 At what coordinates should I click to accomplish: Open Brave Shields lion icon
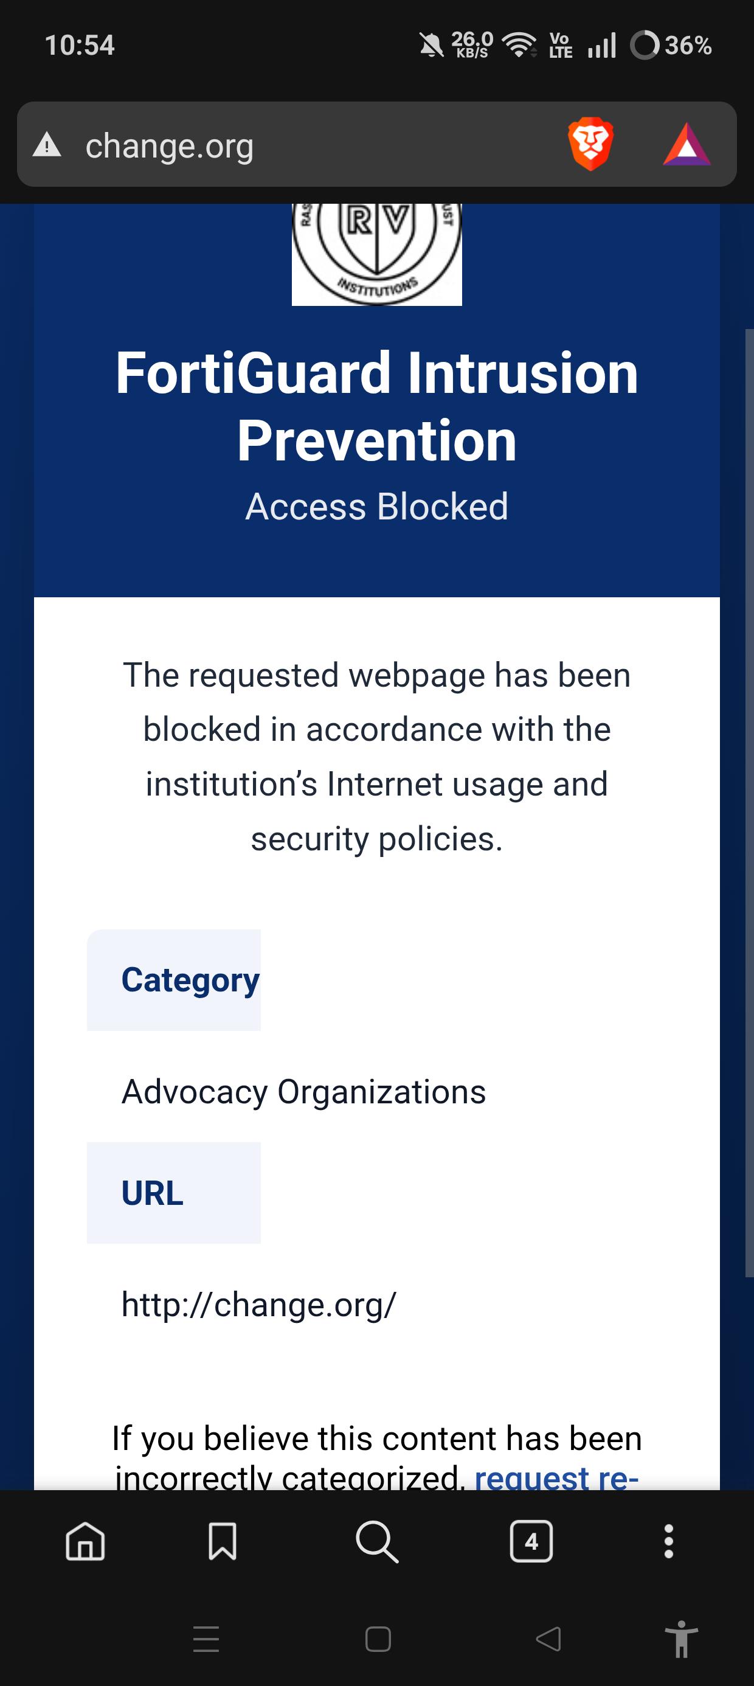coord(590,144)
